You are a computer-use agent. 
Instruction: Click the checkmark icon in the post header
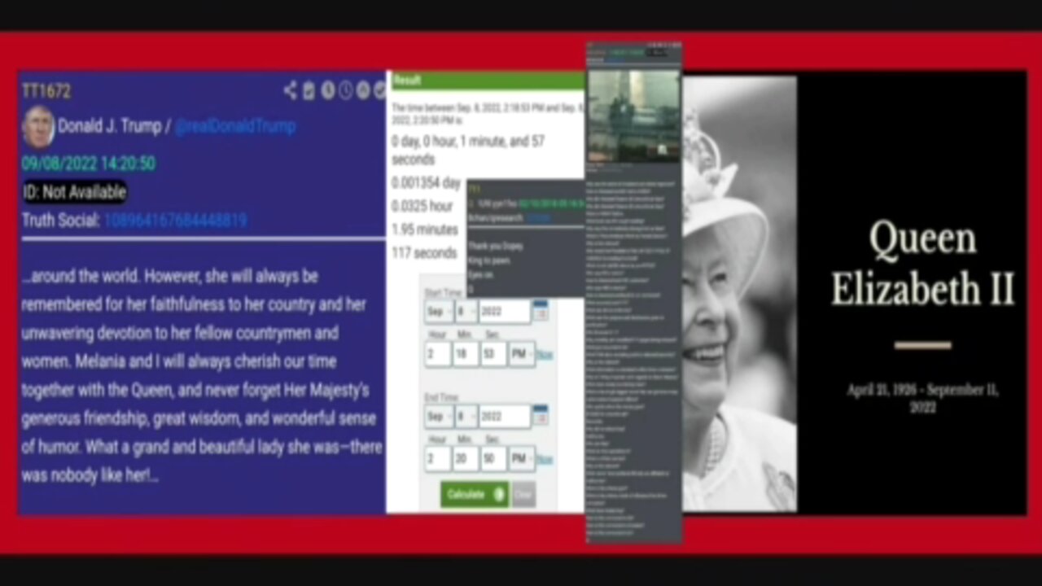379,90
